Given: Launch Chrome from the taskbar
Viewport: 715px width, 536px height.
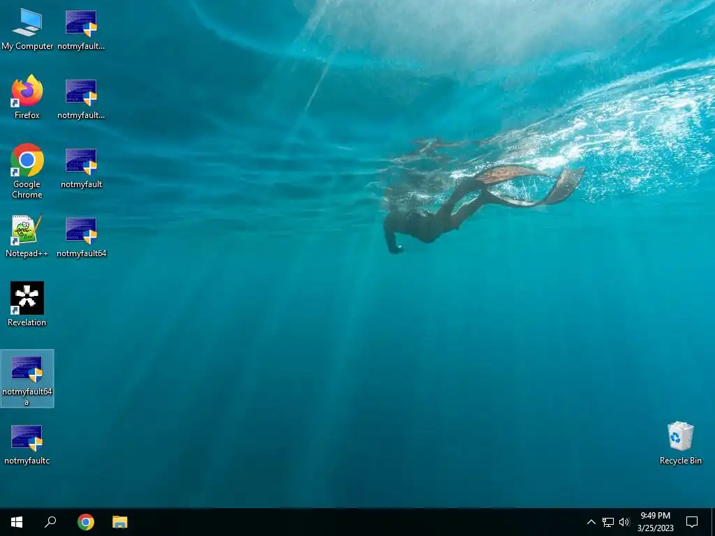Looking at the screenshot, I should (x=86, y=522).
